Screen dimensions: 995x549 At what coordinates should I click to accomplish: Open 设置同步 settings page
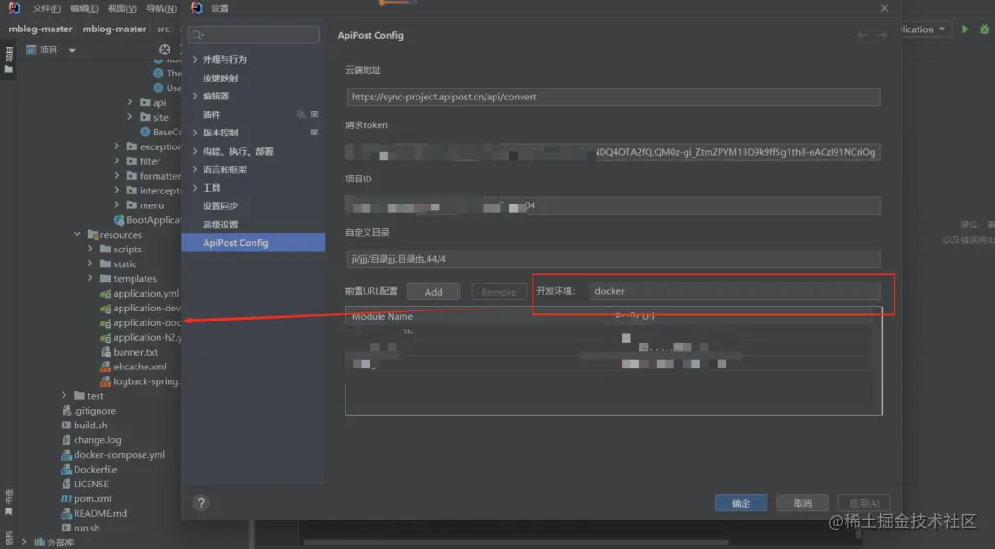click(220, 206)
